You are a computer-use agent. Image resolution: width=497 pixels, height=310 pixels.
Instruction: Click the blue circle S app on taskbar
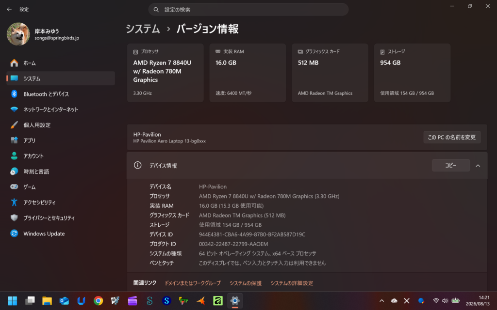coord(166,301)
